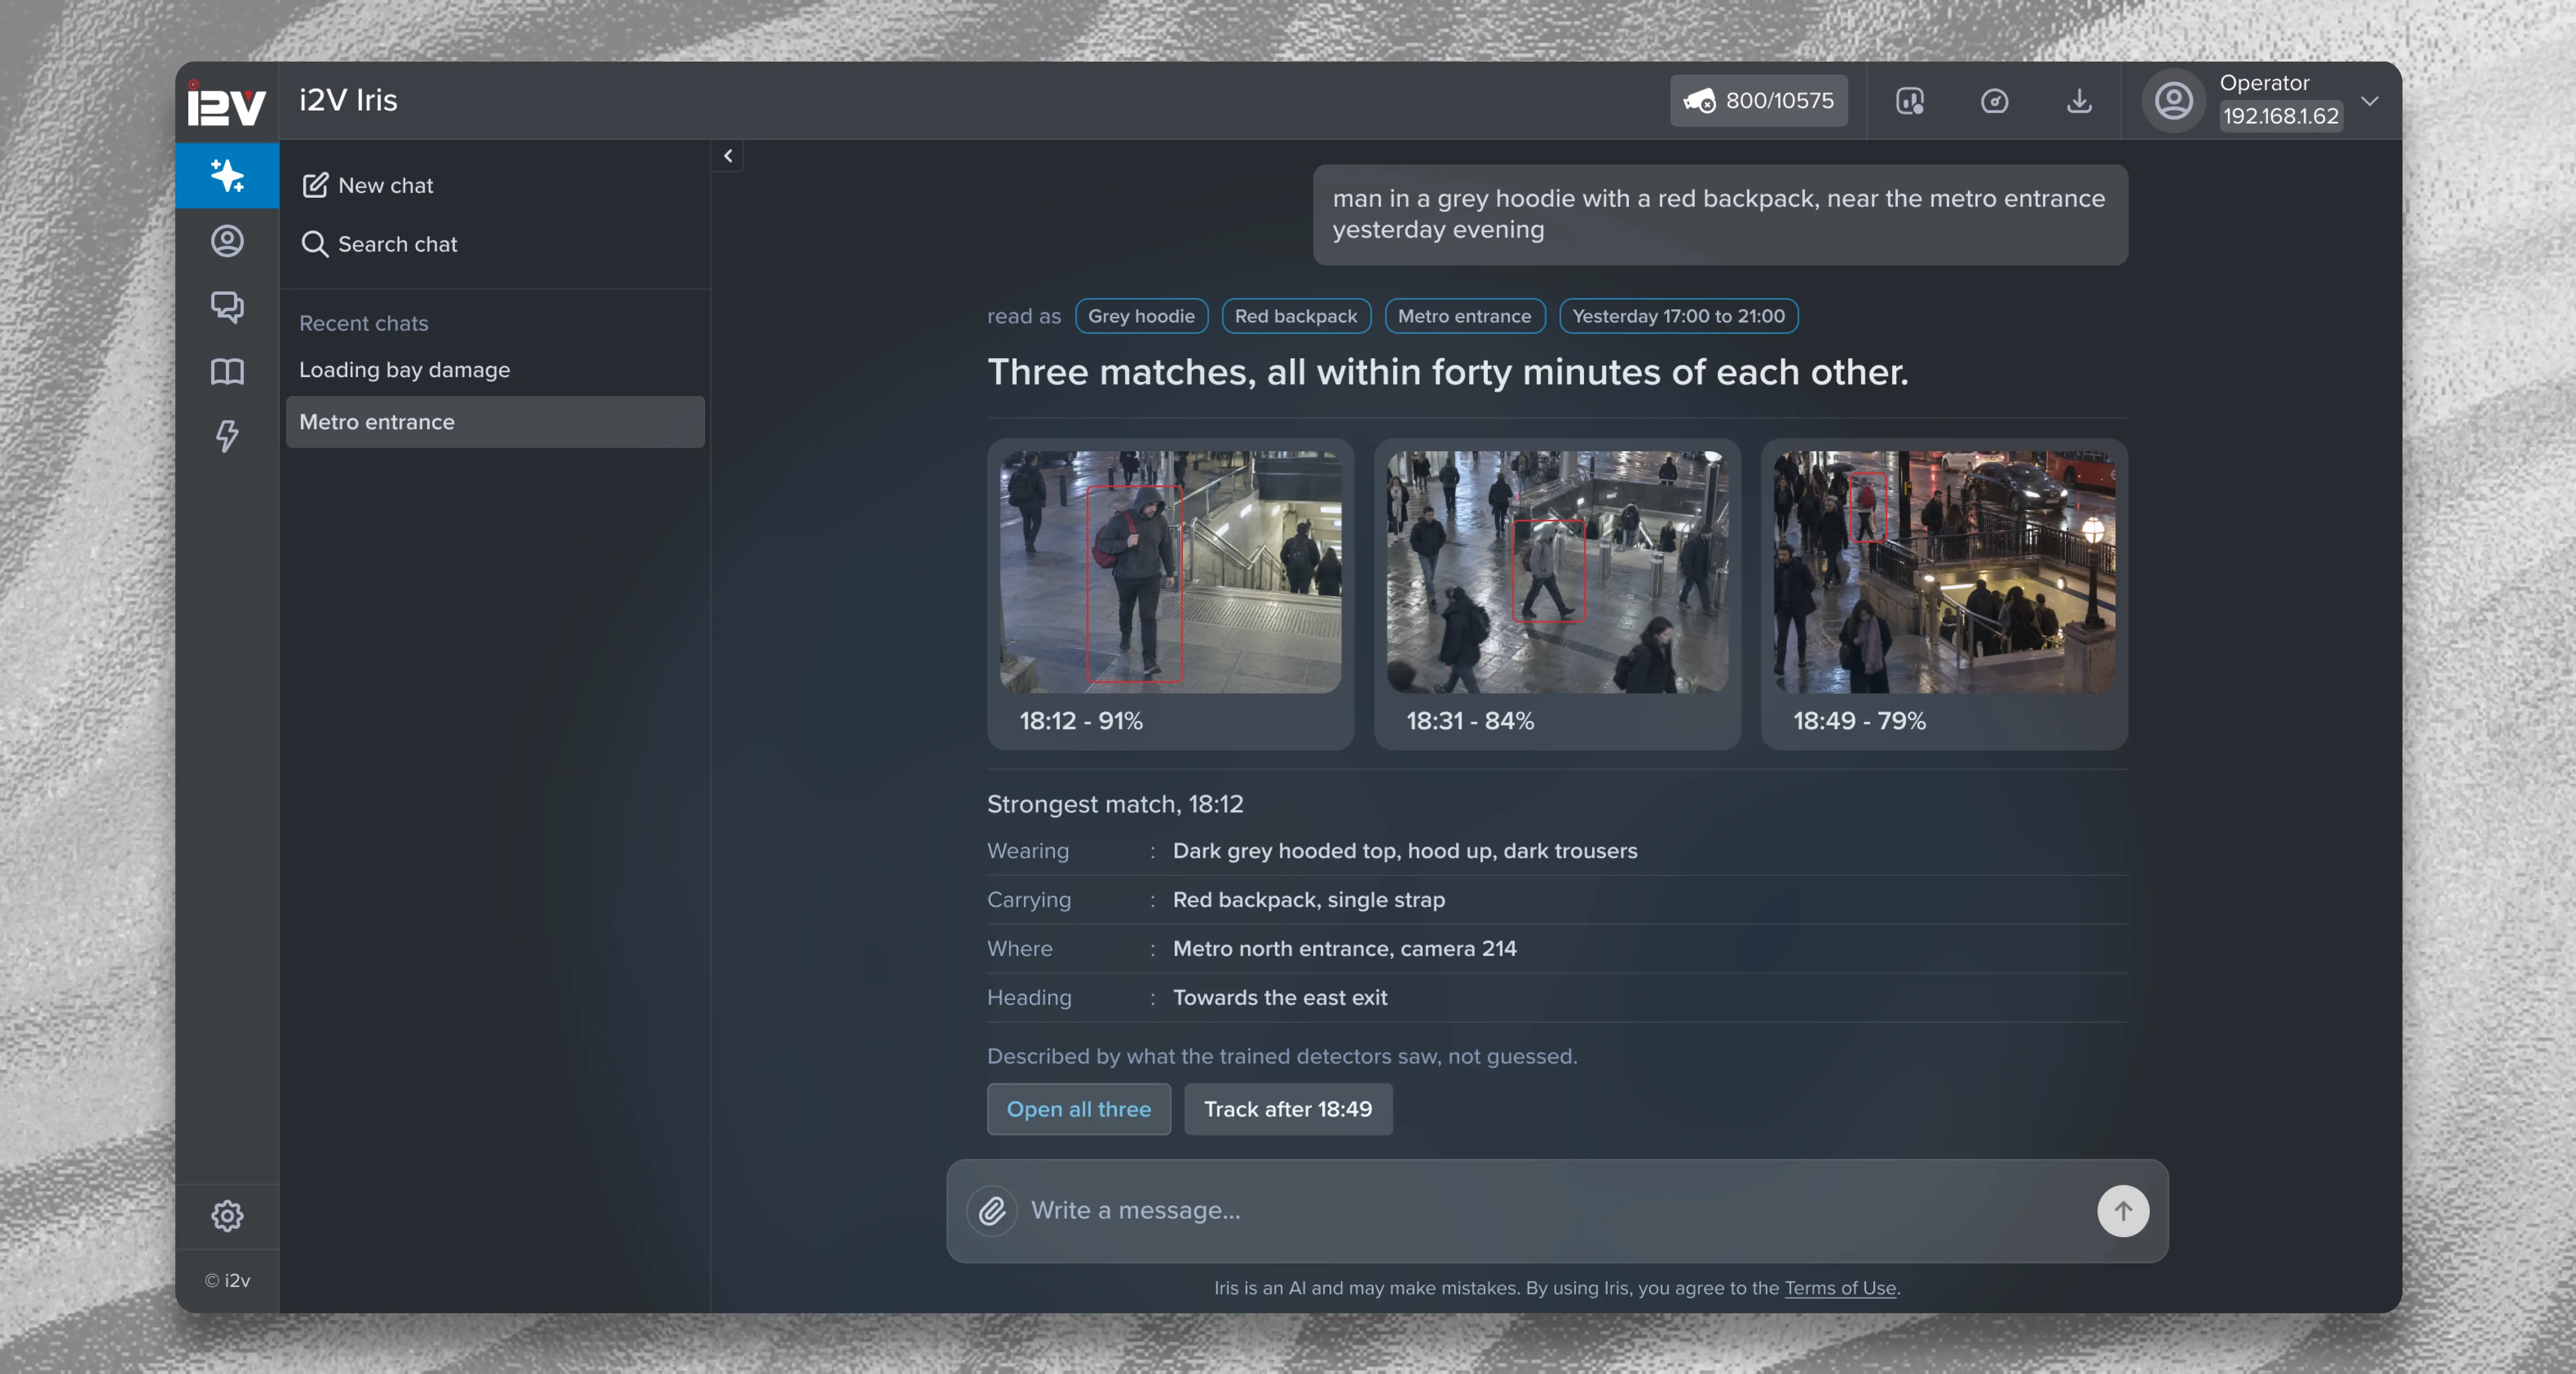Screen dimensions: 2576x1374
Task: Click 'Metro north entrance, camera 214' value
Action: tap(1344, 948)
